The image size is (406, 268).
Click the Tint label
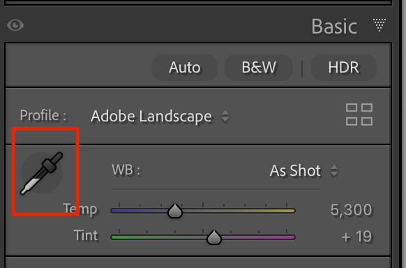(86, 236)
